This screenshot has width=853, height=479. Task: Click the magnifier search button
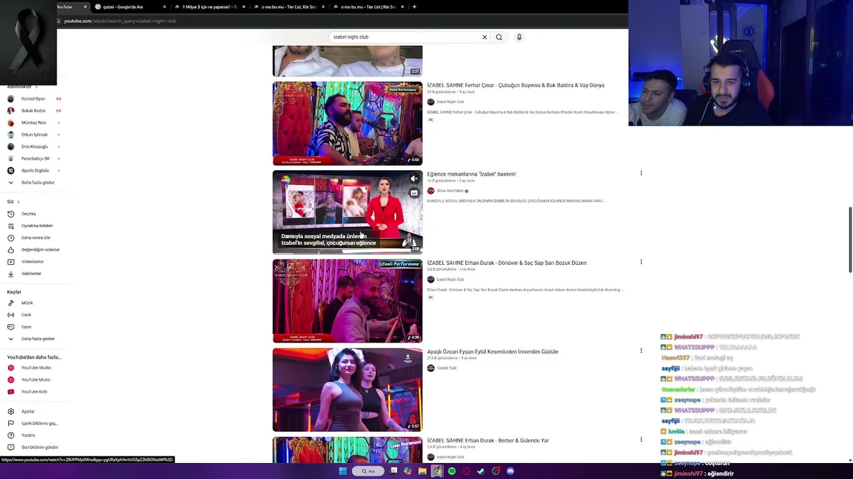click(499, 37)
